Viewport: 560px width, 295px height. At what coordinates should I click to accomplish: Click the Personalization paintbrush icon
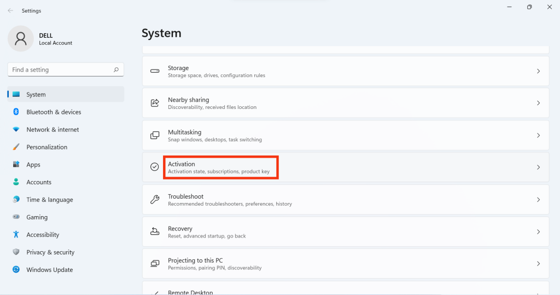point(16,147)
